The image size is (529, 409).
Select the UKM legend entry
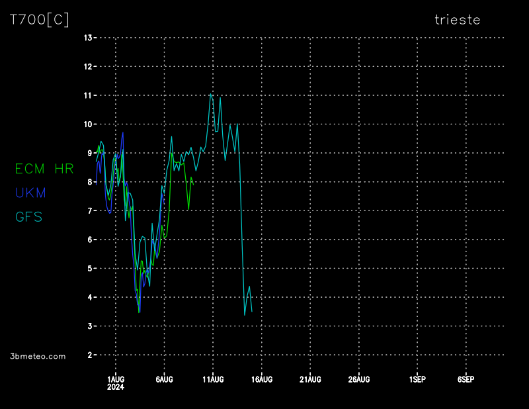(30, 193)
